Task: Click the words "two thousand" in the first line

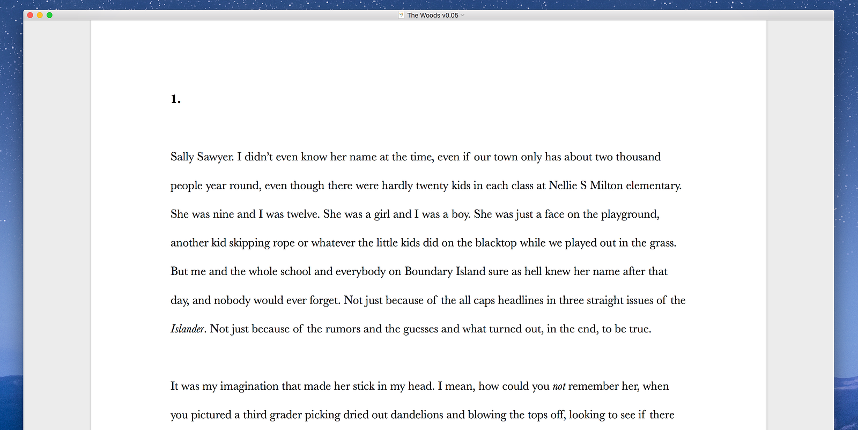Action: (x=628, y=157)
